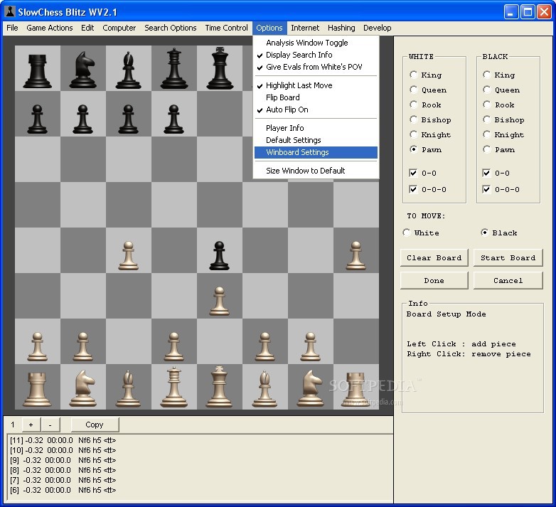This screenshot has width=556, height=507.
Task: Click the Copy button
Action: (x=95, y=425)
